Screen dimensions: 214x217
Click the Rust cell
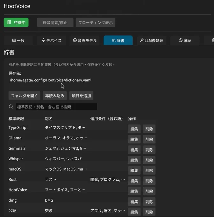click(12, 179)
